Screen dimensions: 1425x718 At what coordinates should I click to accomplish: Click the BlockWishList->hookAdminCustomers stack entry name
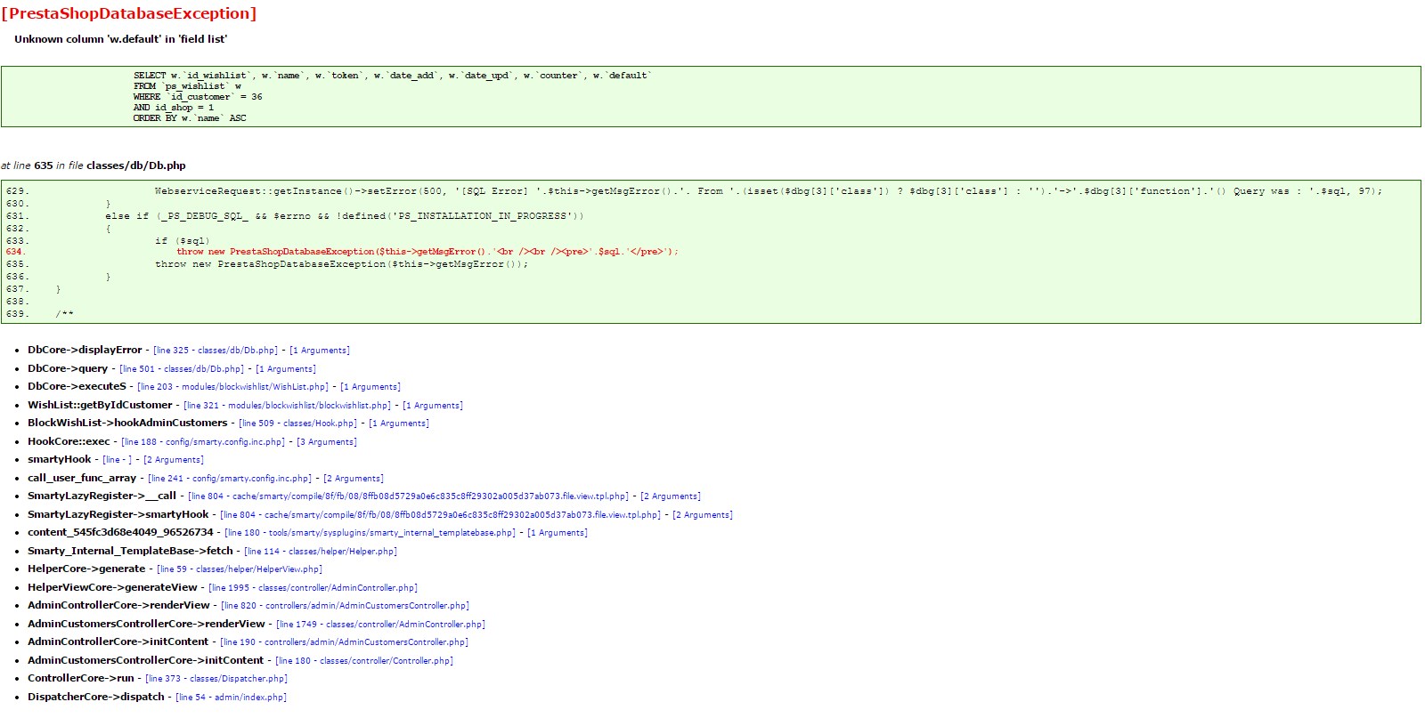[x=127, y=424]
